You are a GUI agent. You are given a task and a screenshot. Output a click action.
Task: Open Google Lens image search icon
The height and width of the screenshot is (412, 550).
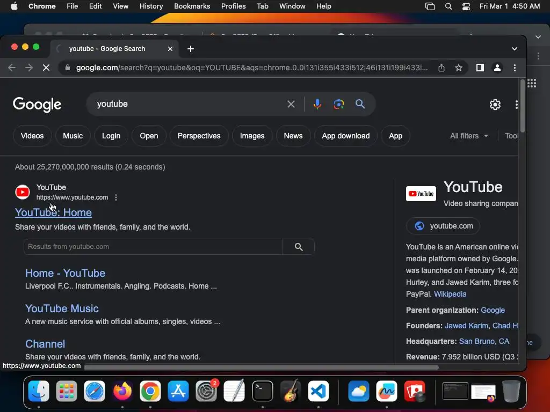coord(338,104)
